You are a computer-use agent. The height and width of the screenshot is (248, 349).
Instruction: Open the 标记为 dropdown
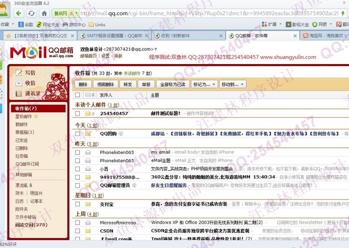pyautogui.click(x=204, y=84)
